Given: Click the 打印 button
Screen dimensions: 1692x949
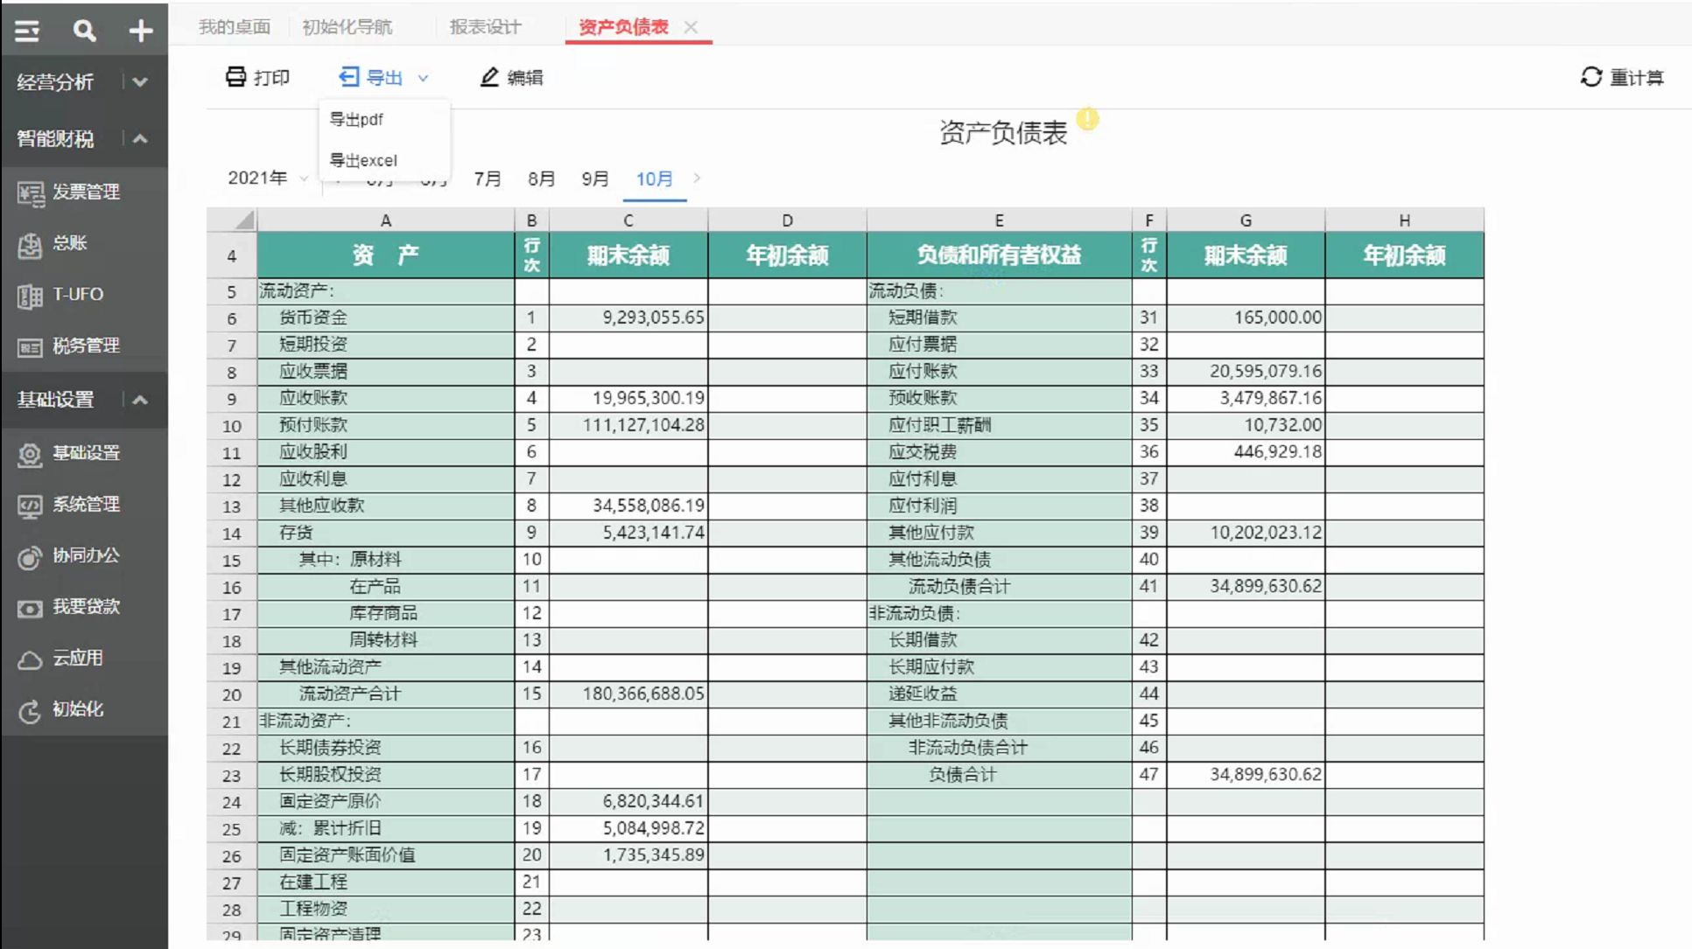Looking at the screenshot, I should 257,77.
